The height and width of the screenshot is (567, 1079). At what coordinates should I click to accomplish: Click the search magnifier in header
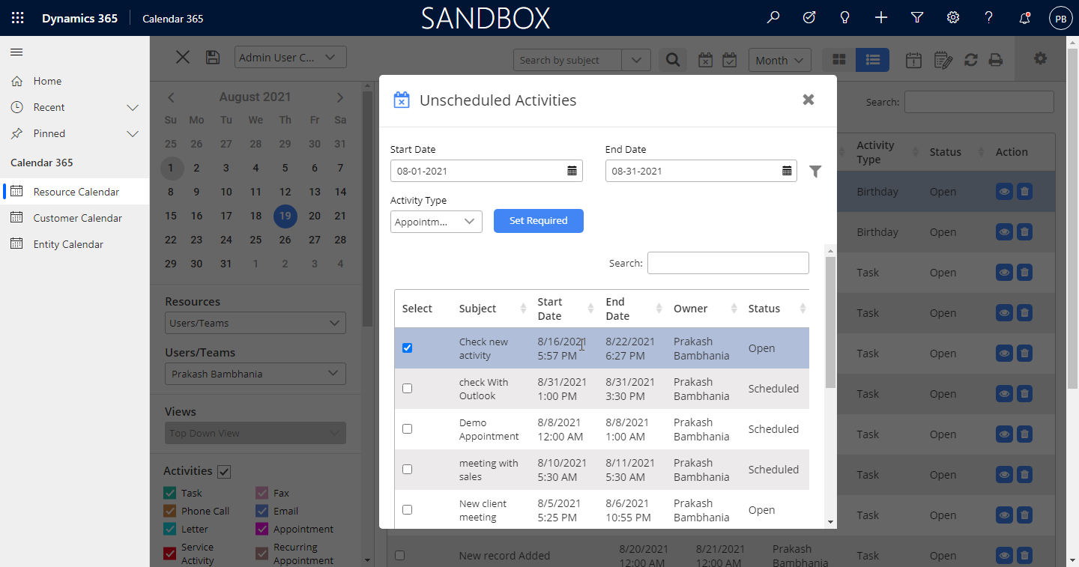[773, 18]
